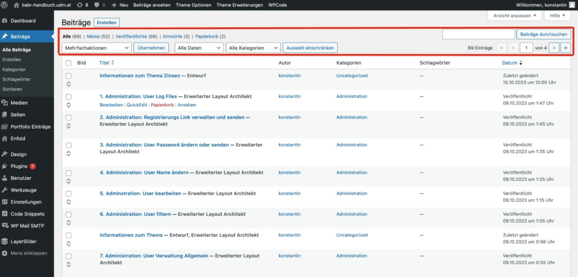Toggle the select-all checkbox in table header

coord(68,63)
